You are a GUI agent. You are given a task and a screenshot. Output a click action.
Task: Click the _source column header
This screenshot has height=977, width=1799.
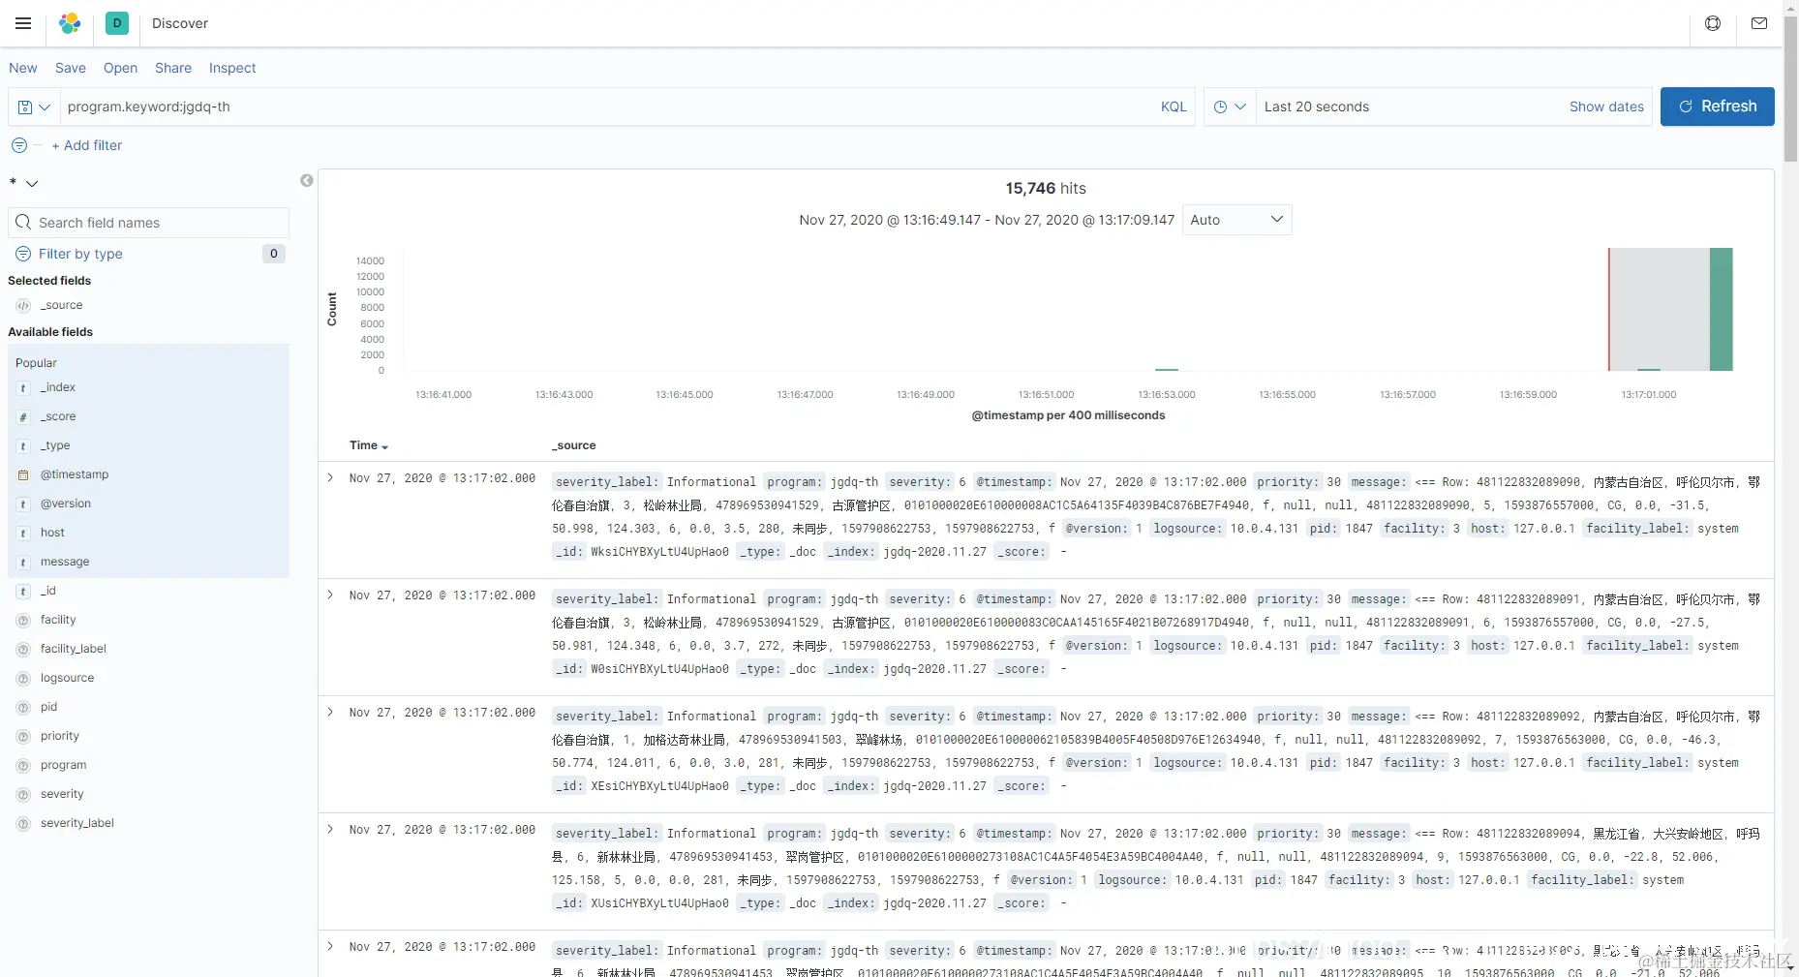574,445
